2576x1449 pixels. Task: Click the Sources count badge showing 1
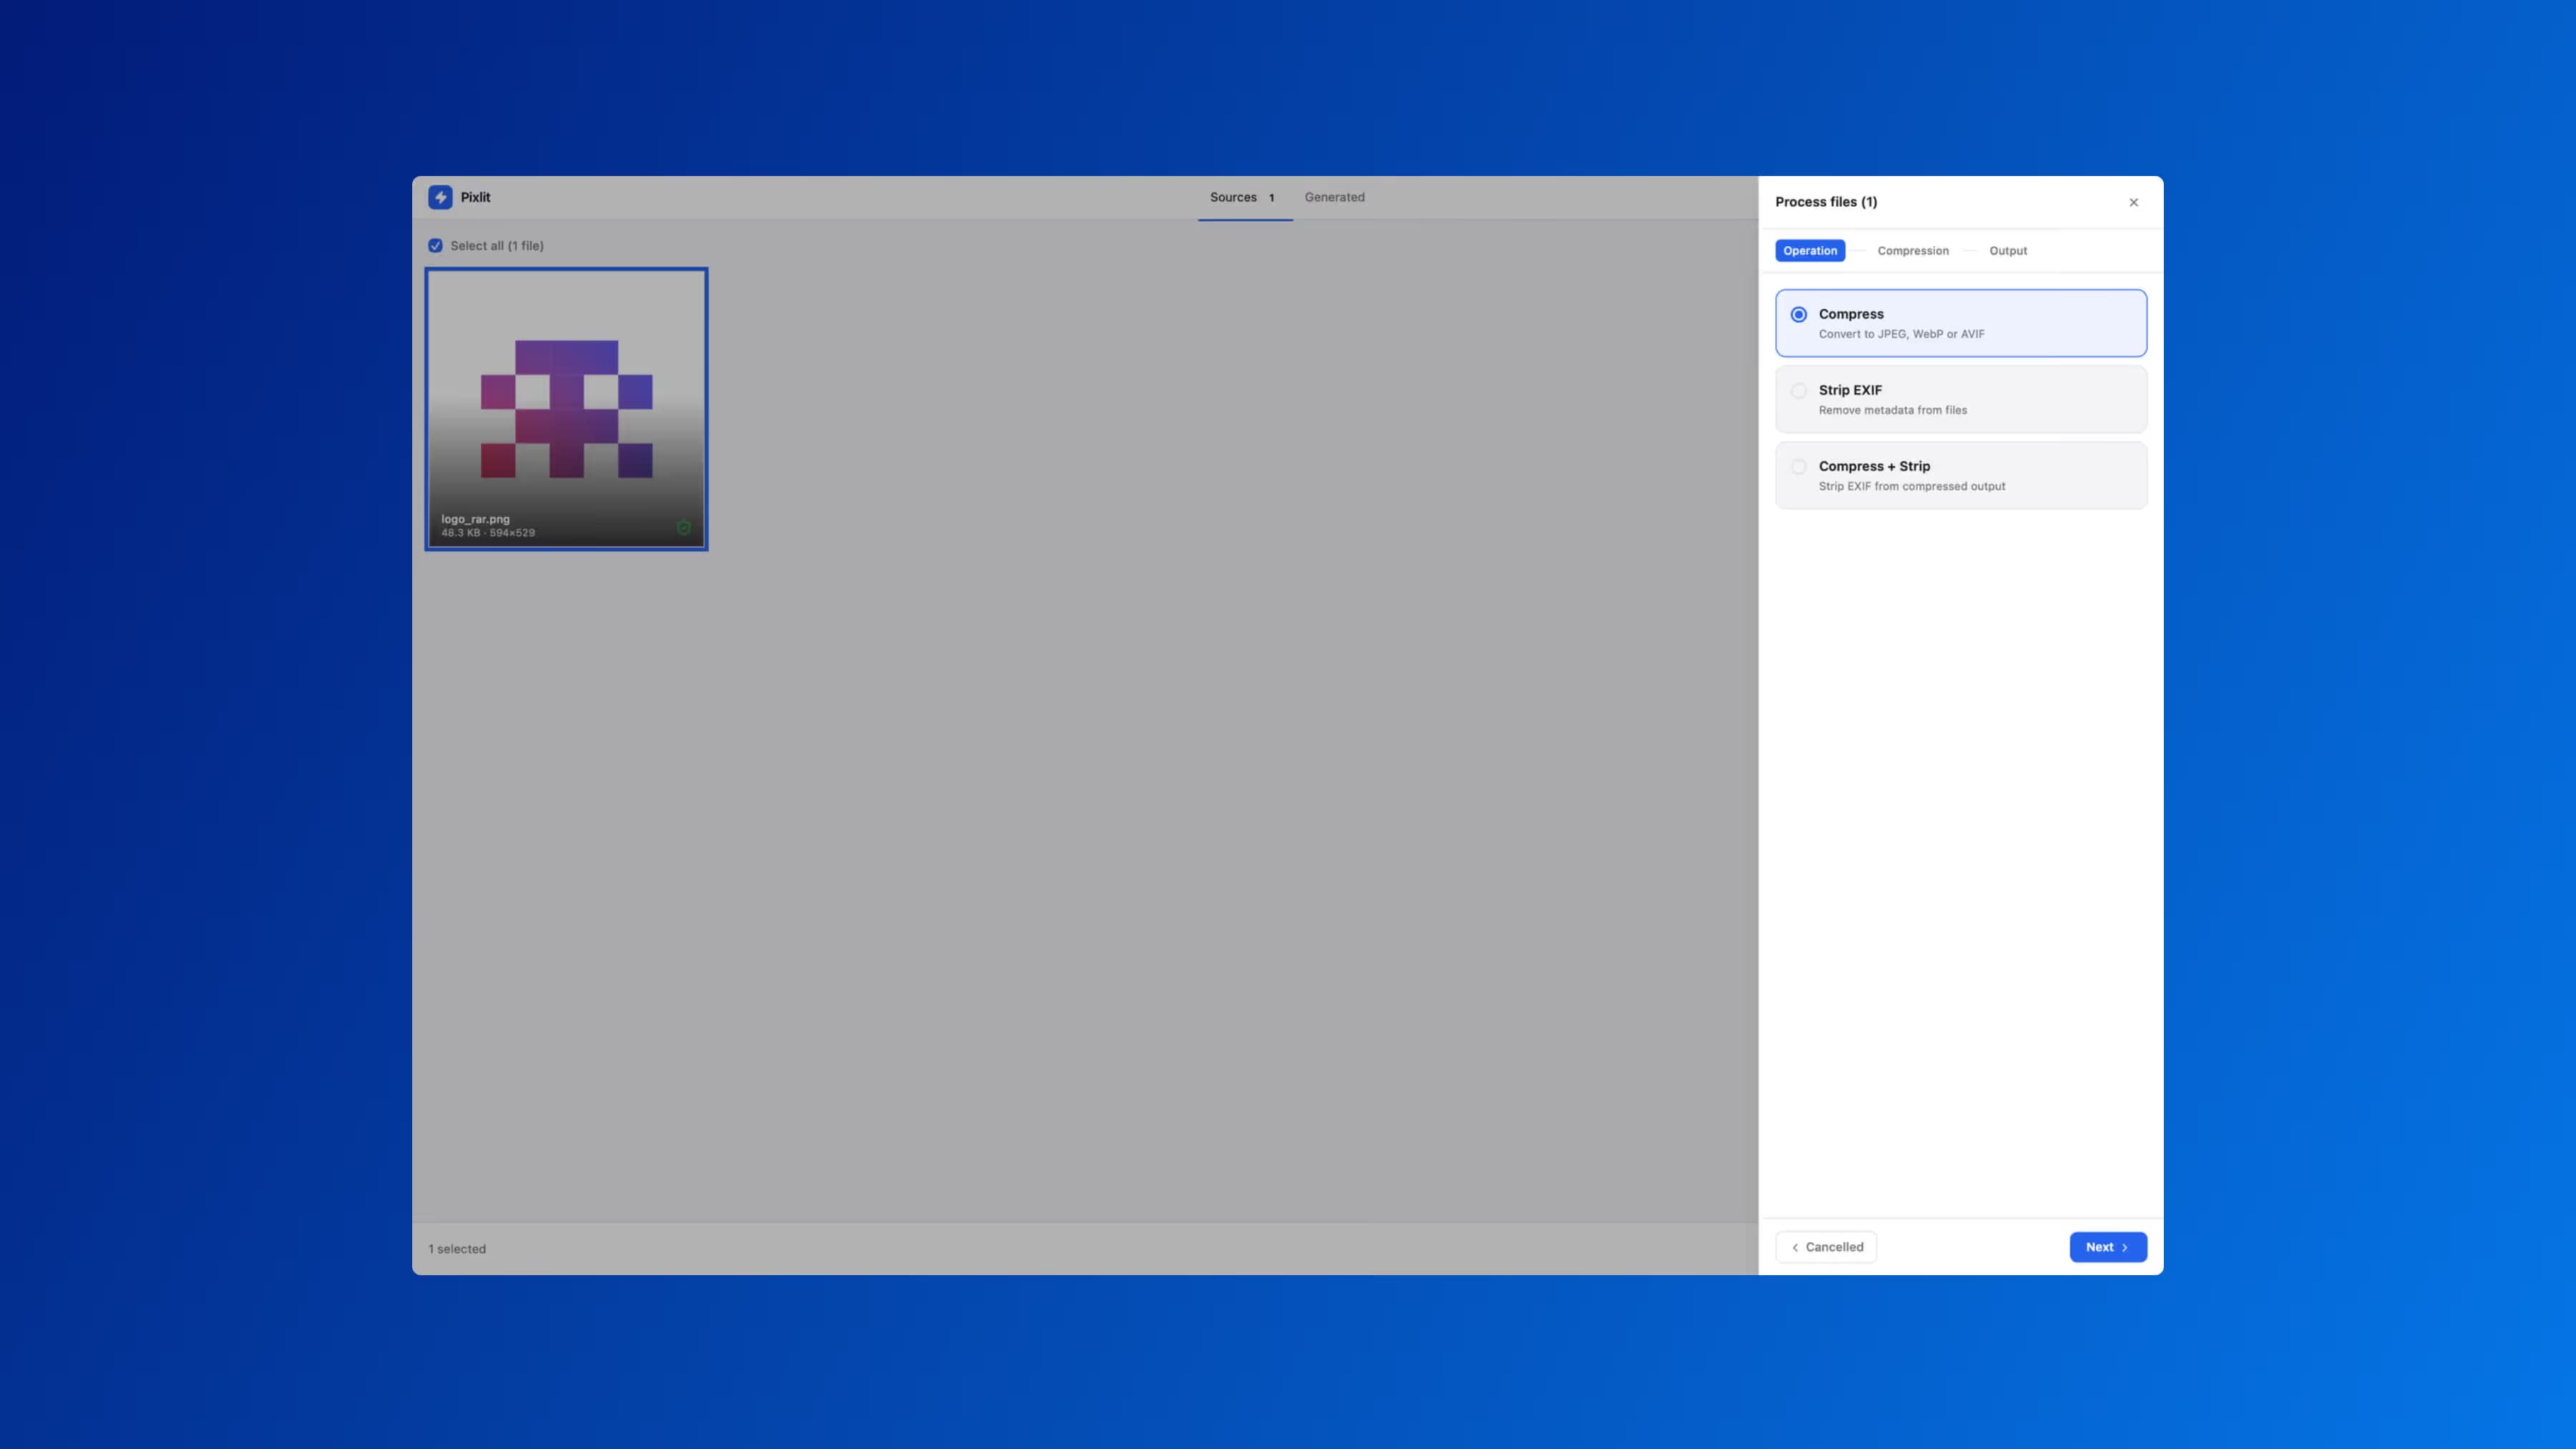coord(1271,197)
